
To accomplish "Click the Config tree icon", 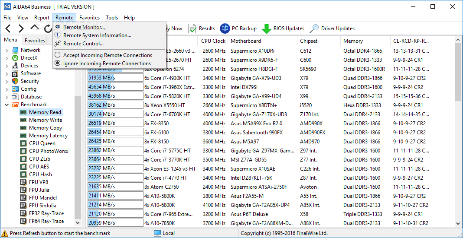I will (15, 89).
